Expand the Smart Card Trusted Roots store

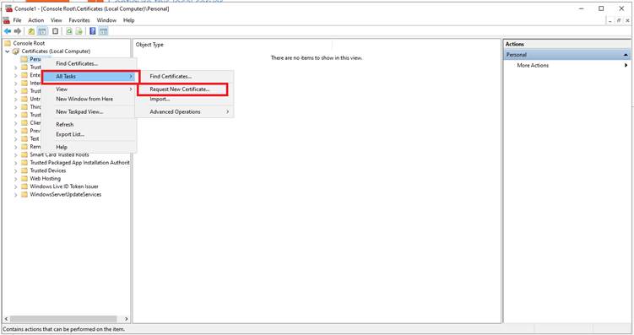click(x=16, y=154)
